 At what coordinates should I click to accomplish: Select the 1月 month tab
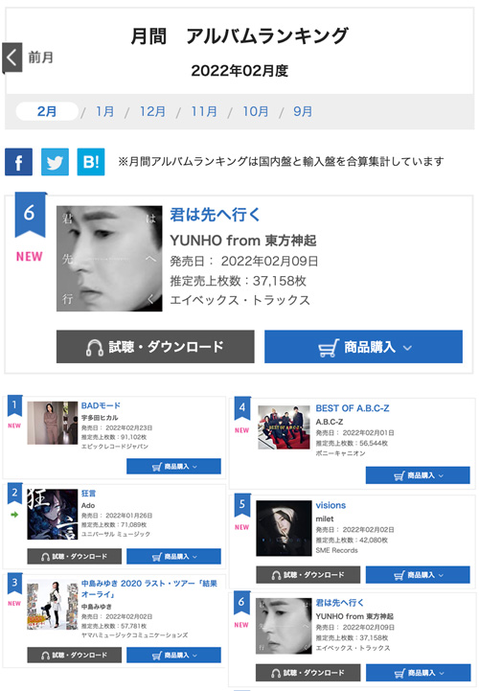click(104, 111)
